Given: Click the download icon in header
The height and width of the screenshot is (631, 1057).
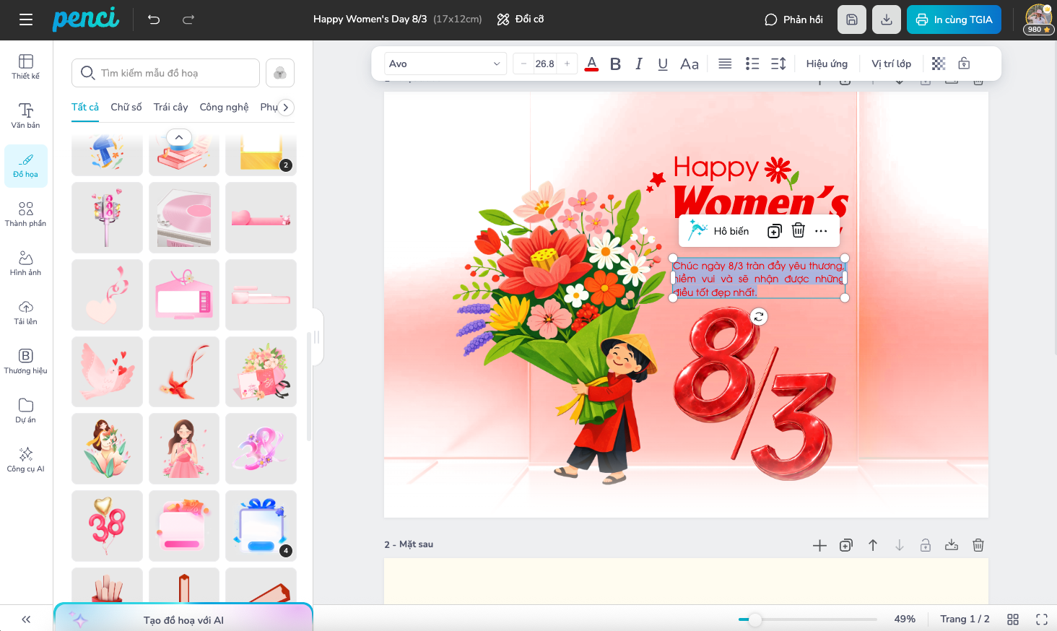Looking at the screenshot, I should click(x=886, y=19).
